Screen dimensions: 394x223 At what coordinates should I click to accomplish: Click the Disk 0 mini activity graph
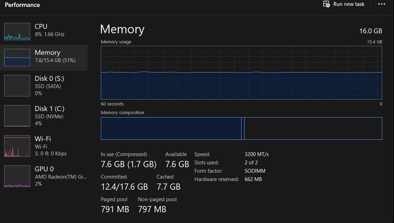point(17,85)
